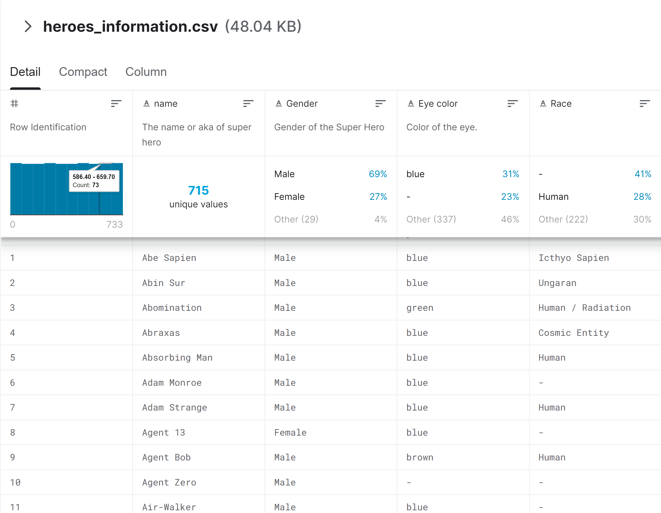This screenshot has height=513, width=661.
Task: Select the blue 31% eye color entry
Action: [x=463, y=174]
